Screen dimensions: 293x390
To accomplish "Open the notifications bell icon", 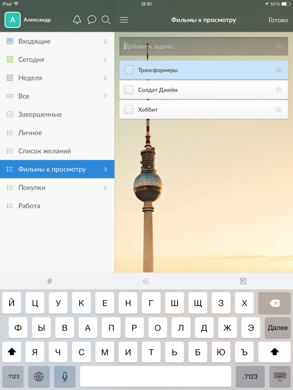I will [x=77, y=20].
